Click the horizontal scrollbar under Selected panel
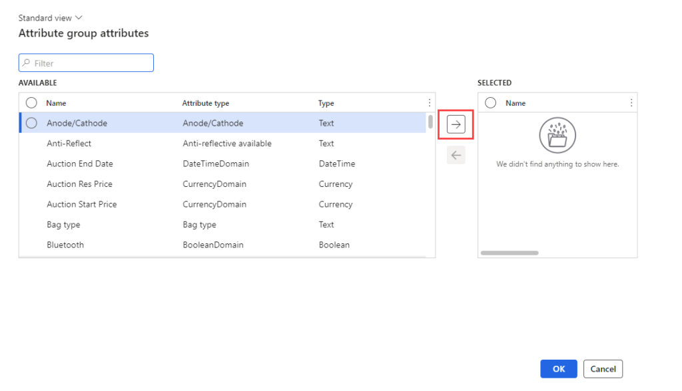This screenshot has width=682, height=391. 510,253
